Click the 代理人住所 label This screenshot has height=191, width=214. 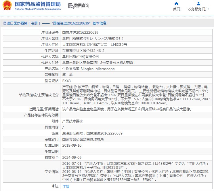pos(50,63)
